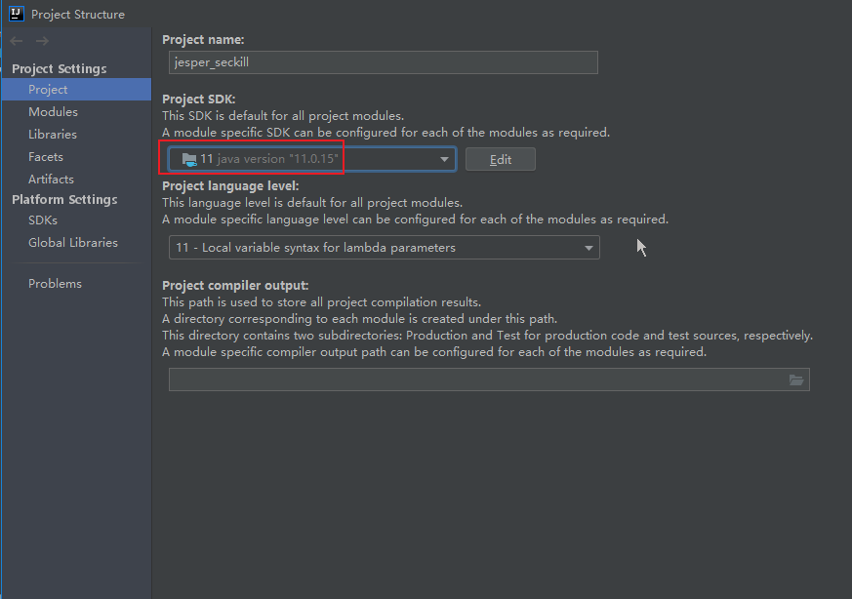Open the Modules settings page

point(53,112)
